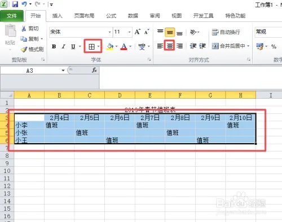
Task: Click the percent style icon
Action: coord(274,46)
